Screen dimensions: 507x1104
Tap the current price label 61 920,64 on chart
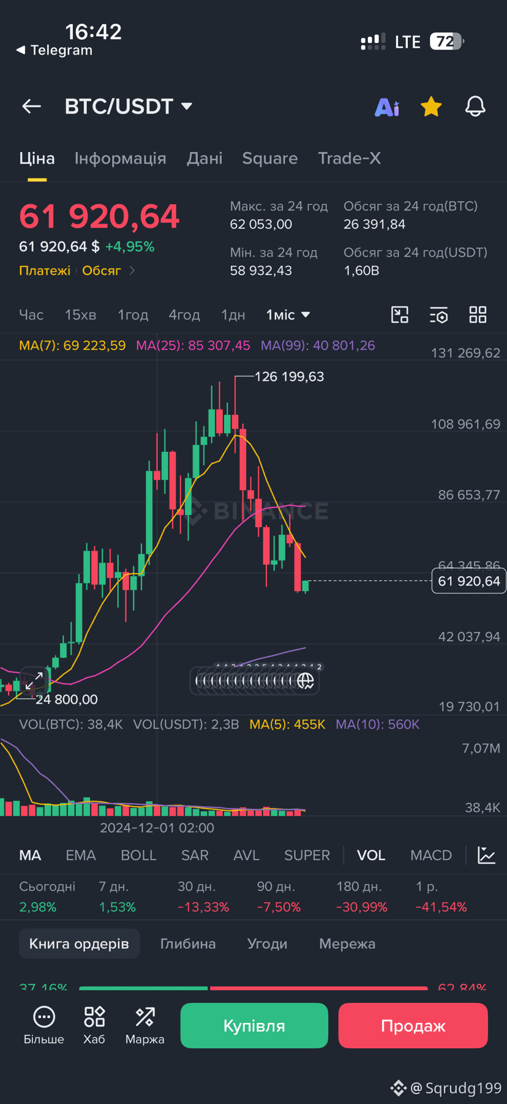tap(469, 581)
